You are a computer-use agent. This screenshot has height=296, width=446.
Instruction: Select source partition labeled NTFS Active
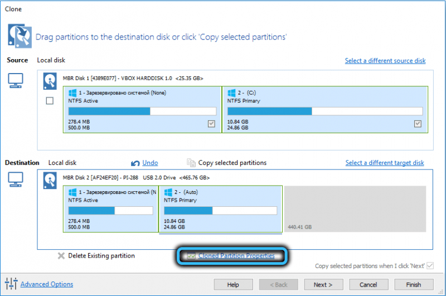[142, 109]
